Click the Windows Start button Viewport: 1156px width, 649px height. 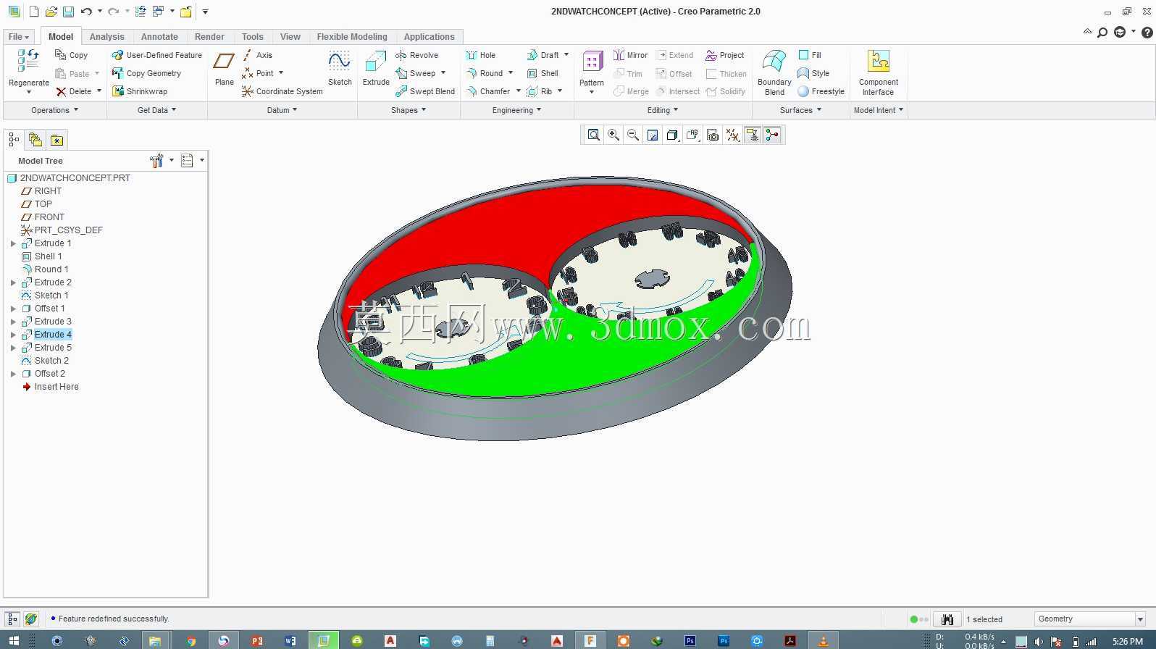click(14, 640)
